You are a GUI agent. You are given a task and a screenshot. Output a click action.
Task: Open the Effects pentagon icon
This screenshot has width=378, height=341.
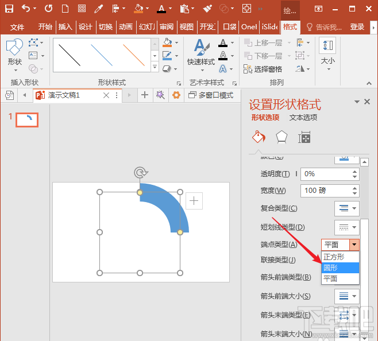[x=281, y=137]
